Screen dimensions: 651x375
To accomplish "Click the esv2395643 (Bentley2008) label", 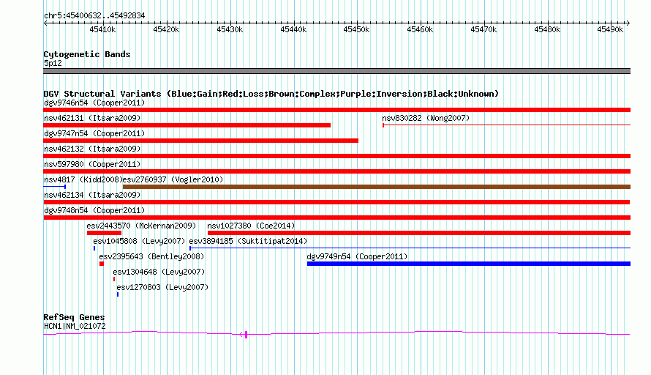I will (151, 256).
